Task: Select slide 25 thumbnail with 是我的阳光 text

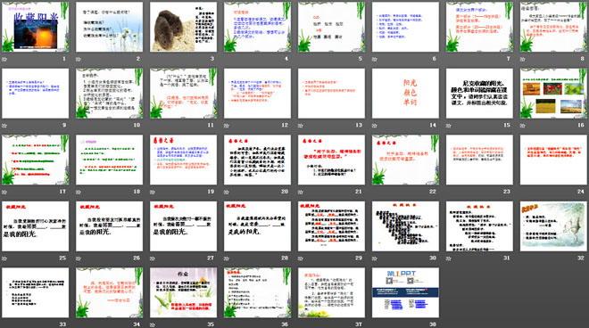Action: [x=36, y=225]
